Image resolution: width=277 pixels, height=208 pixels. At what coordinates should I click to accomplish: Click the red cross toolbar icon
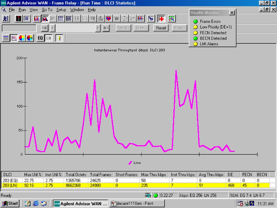click(161, 19)
